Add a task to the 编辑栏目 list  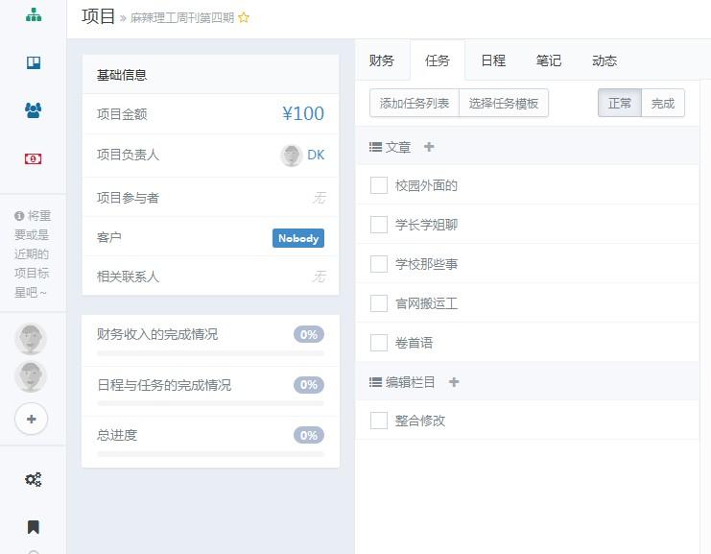click(x=454, y=382)
